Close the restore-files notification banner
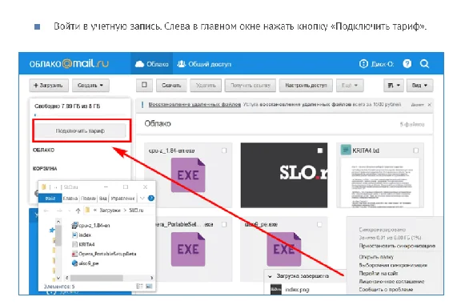461x305 pixels. tap(430, 104)
